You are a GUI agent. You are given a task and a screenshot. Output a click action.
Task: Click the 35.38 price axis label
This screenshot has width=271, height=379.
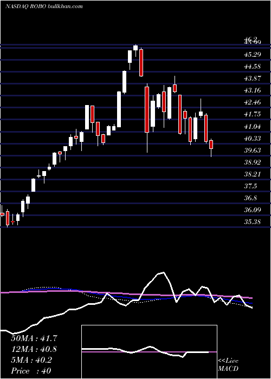[x=253, y=222]
